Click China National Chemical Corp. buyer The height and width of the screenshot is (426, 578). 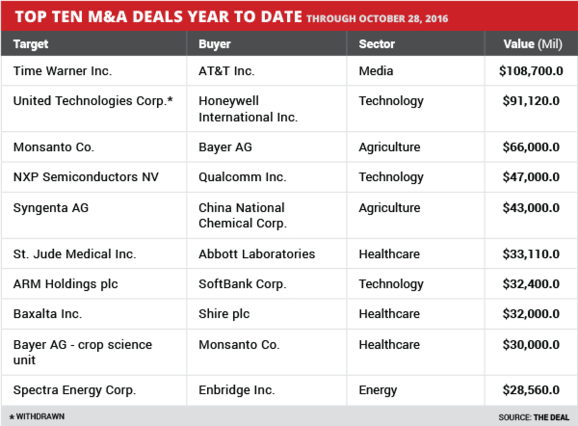click(x=243, y=215)
